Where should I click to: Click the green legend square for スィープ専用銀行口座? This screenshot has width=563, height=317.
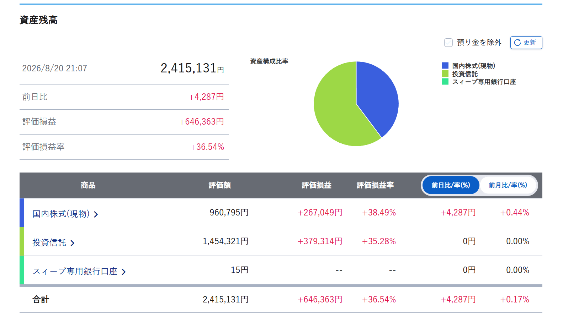445,82
